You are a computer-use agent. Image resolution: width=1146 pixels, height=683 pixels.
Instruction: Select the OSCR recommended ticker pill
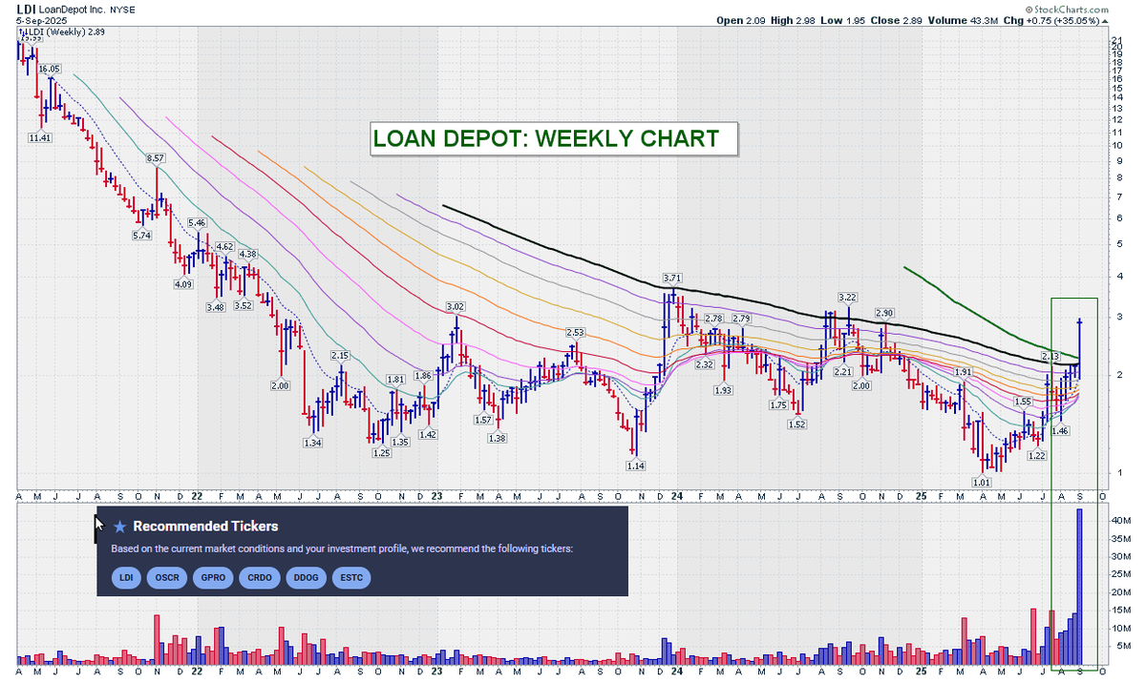coord(167,578)
